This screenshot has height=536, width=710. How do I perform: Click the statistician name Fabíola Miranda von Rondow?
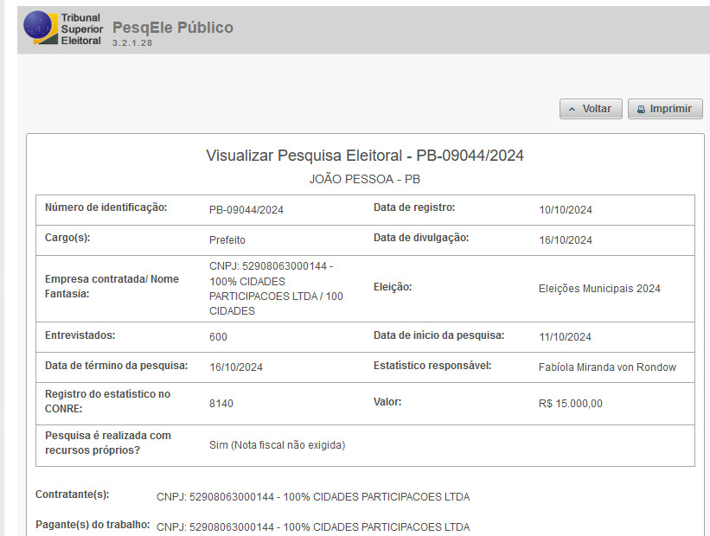pyautogui.click(x=607, y=367)
